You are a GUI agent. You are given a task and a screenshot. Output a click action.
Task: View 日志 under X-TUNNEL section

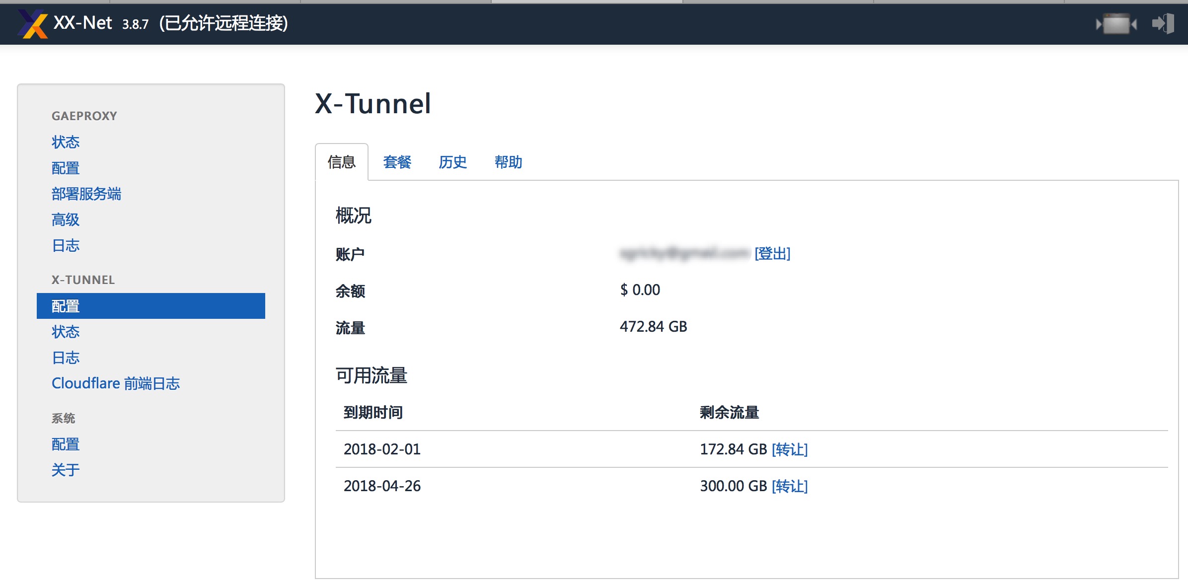[x=65, y=358]
